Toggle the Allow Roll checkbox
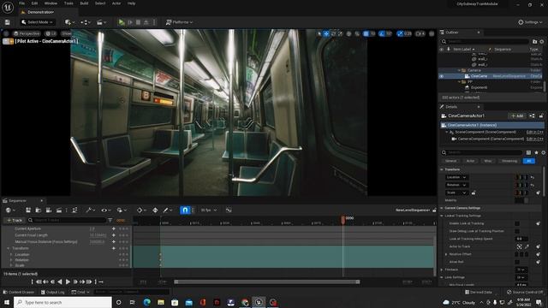This screenshot has height=308, width=548. point(517,262)
